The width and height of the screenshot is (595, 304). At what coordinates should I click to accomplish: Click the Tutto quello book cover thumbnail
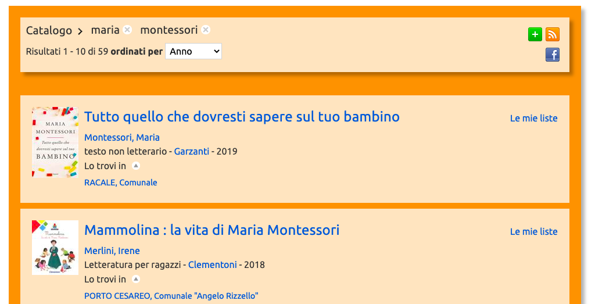(55, 142)
